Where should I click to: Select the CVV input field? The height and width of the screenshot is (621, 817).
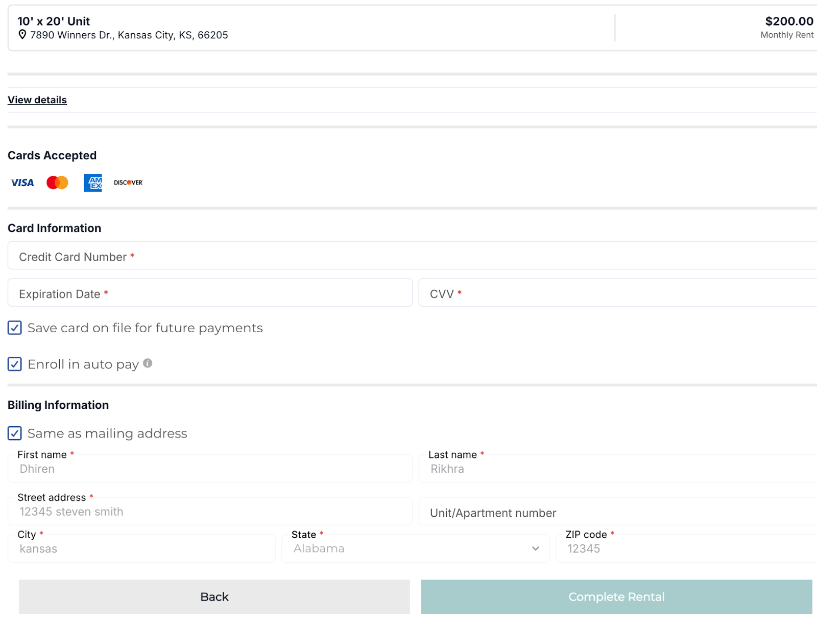(x=618, y=293)
